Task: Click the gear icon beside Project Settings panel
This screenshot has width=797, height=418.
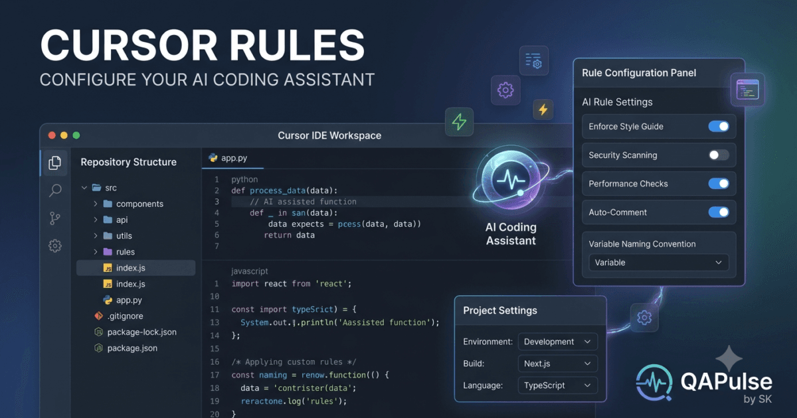Action: (x=644, y=317)
